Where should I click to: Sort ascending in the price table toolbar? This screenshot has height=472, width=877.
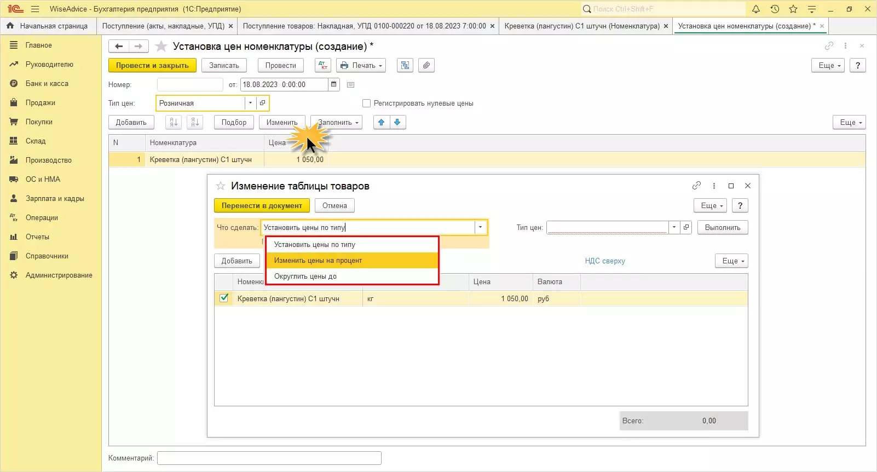(x=174, y=122)
